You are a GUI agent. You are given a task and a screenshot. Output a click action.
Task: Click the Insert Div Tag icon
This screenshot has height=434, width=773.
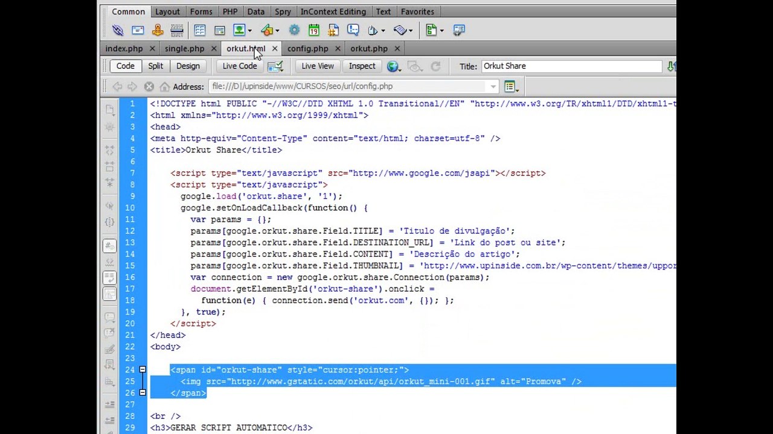220,30
